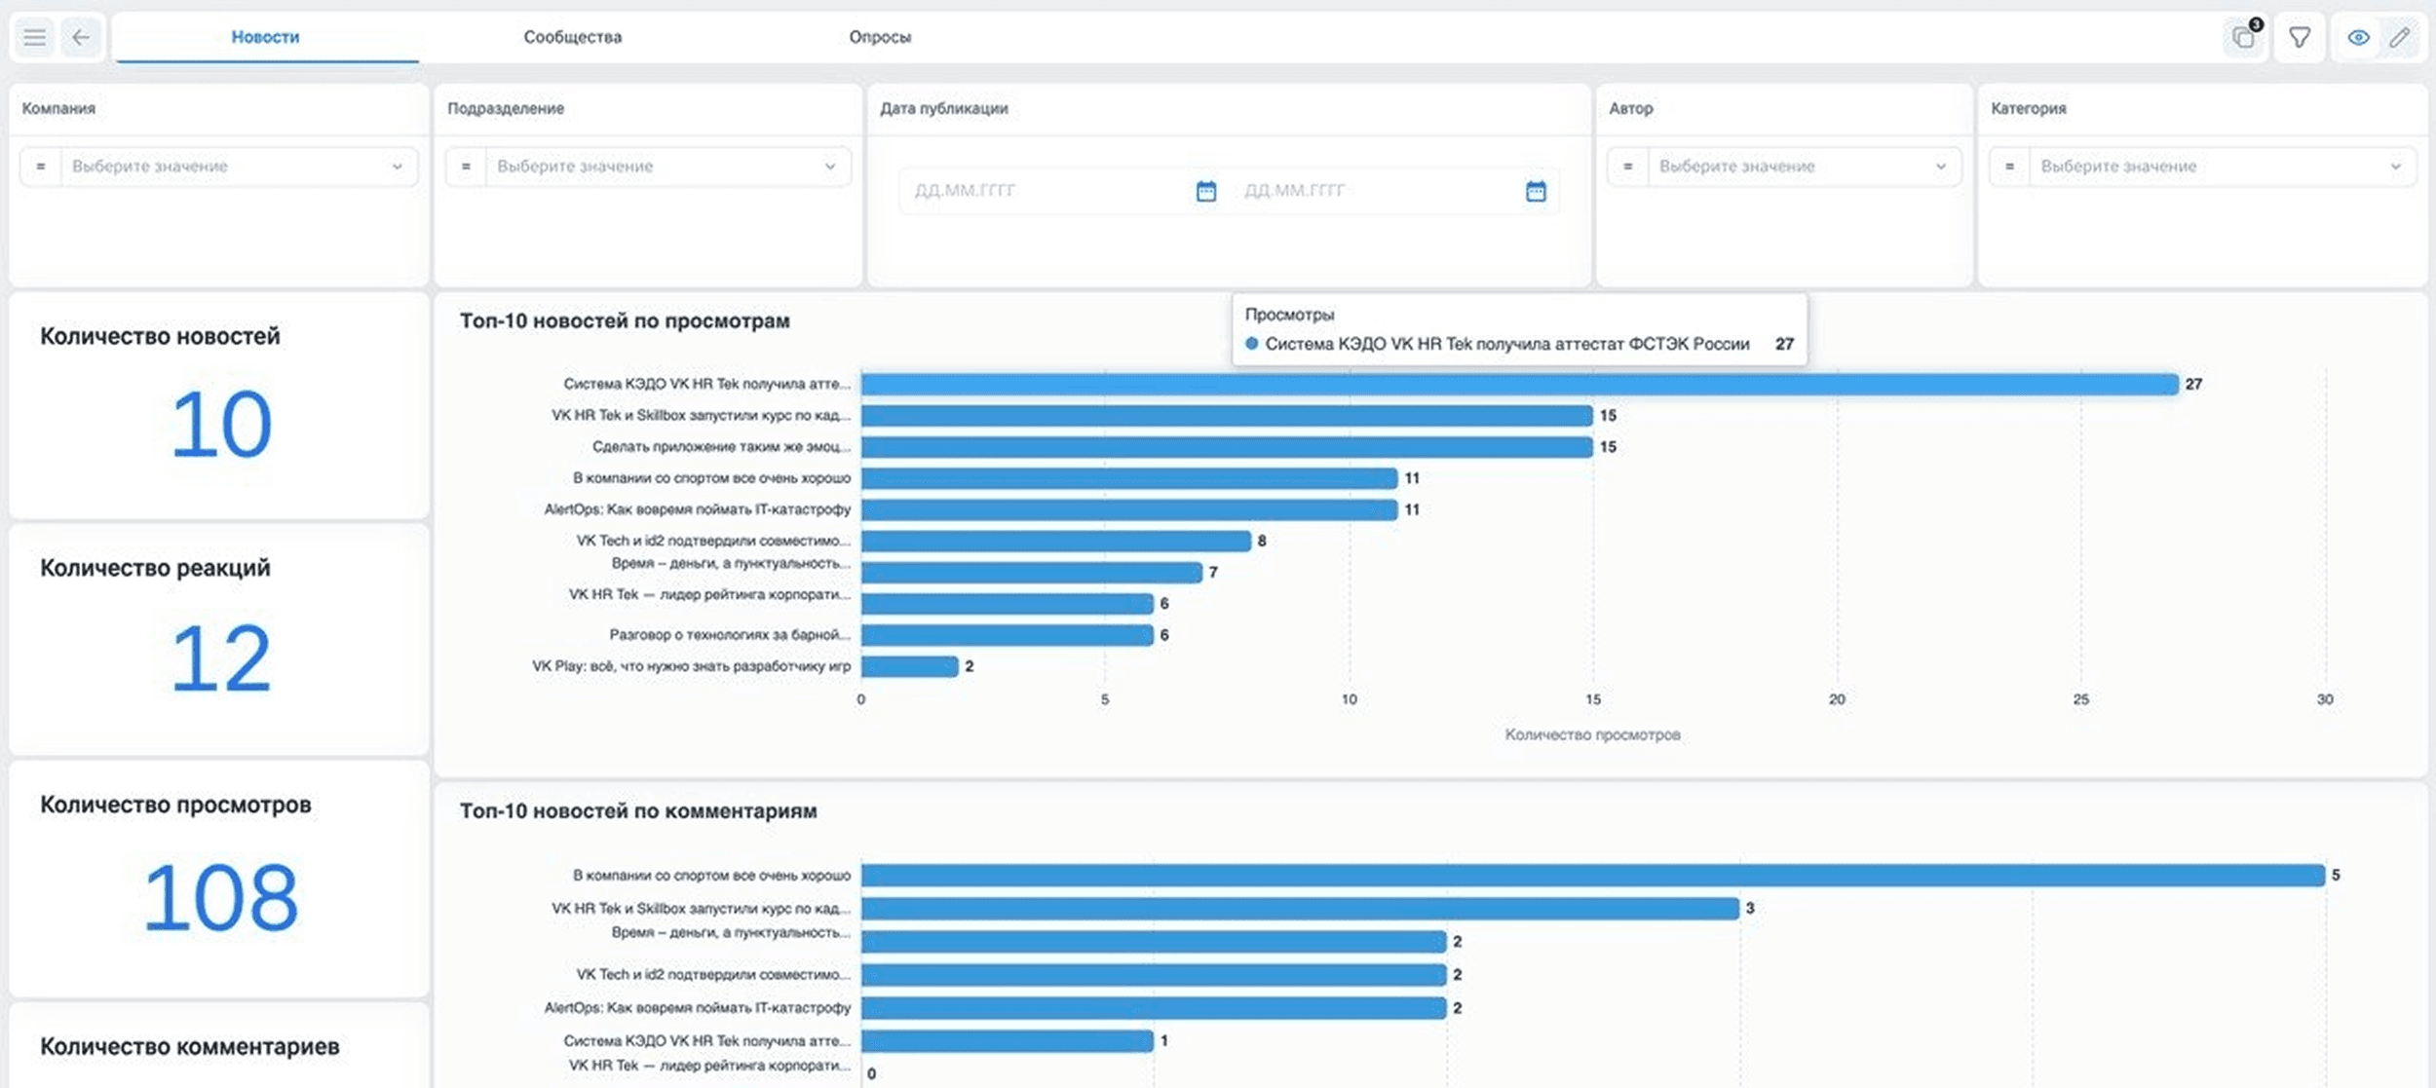Click equals operator in Категория filter
This screenshot has height=1088, width=2436.
2010,167
